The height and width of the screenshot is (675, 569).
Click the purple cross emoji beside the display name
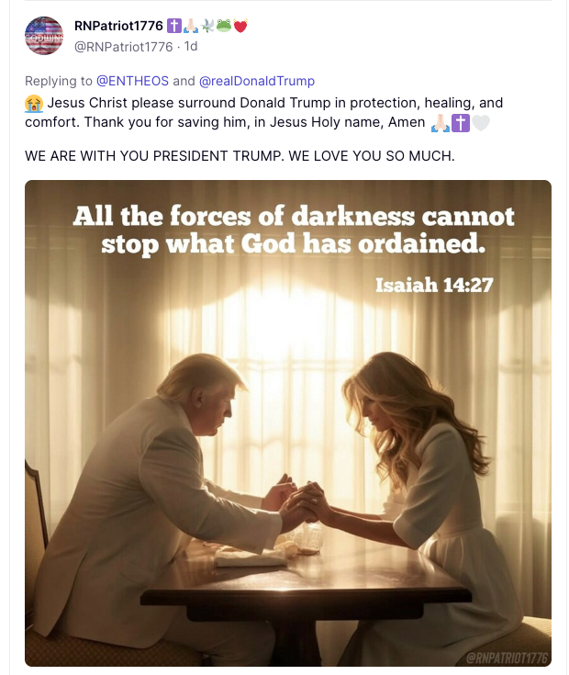(x=174, y=26)
